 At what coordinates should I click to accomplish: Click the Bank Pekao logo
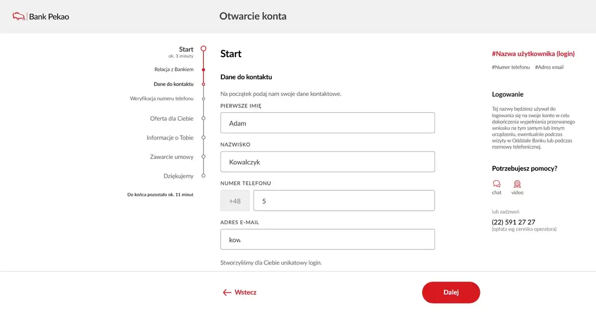40,16
